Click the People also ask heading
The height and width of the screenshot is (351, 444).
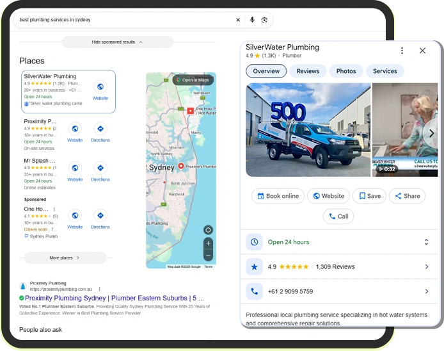[x=40, y=330]
